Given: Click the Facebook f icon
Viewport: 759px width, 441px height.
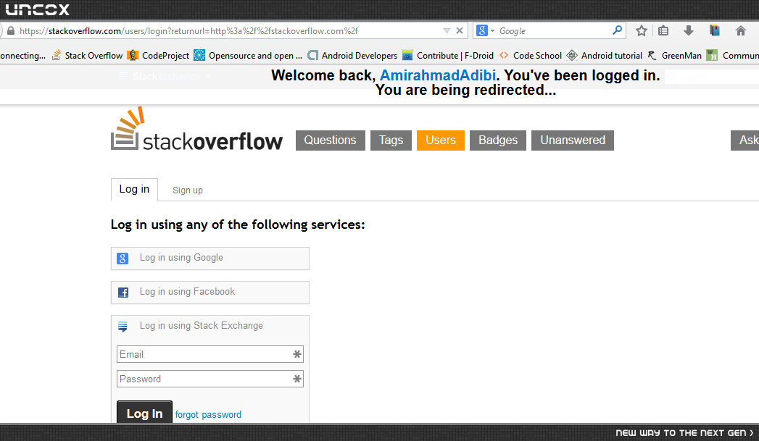Looking at the screenshot, I should tap(123, 293).
